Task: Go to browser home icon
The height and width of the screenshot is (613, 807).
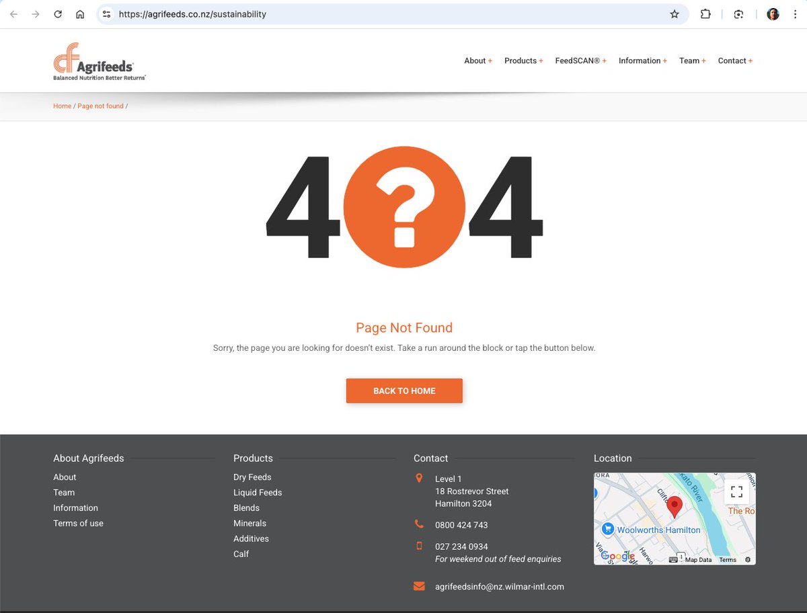Action: [80, 14]
